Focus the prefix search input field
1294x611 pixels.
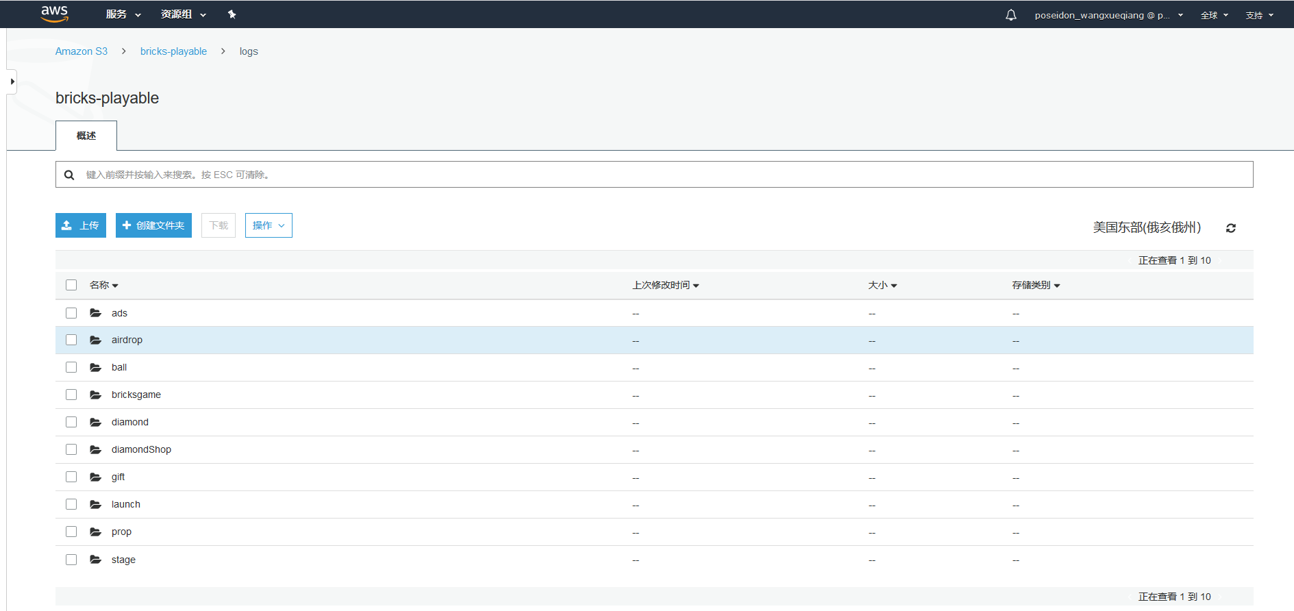point(654,175)
